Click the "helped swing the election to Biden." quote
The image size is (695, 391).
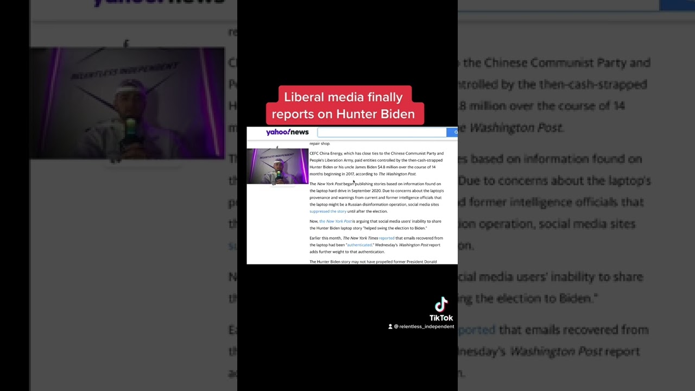point(395,228)
